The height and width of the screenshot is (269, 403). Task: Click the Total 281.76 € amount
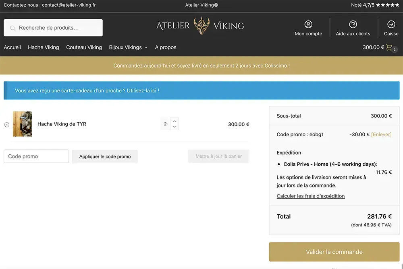[379, 216]
